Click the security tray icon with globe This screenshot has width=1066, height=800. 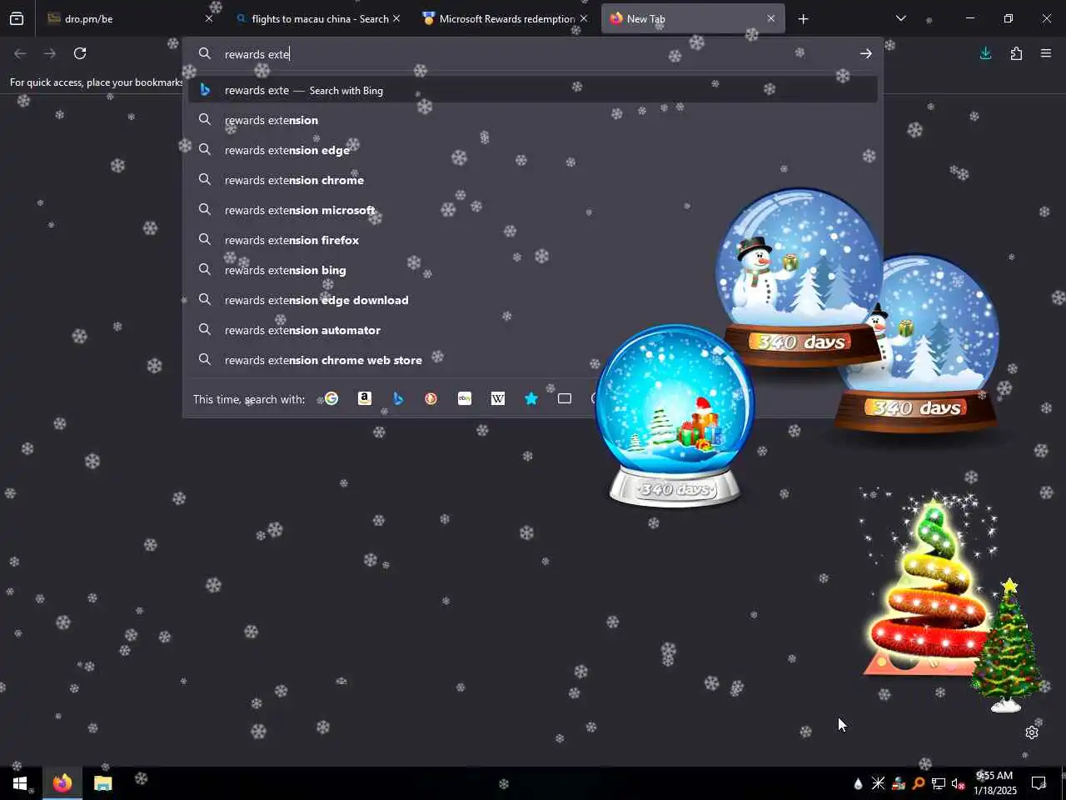pos(899,783)
